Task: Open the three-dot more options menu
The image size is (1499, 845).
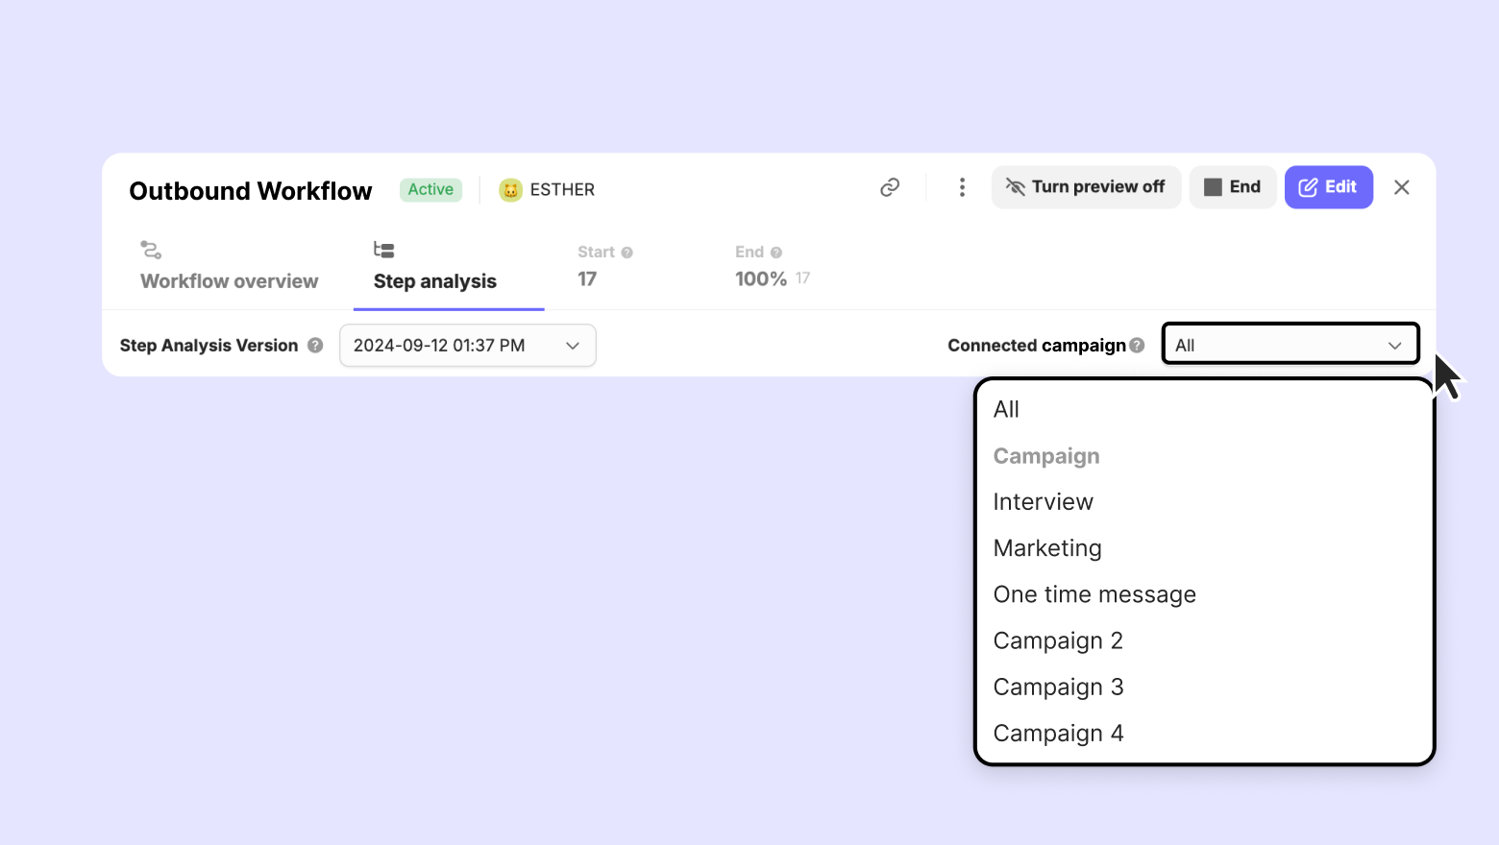Action: pyautogui.click(x=962, y=187)
